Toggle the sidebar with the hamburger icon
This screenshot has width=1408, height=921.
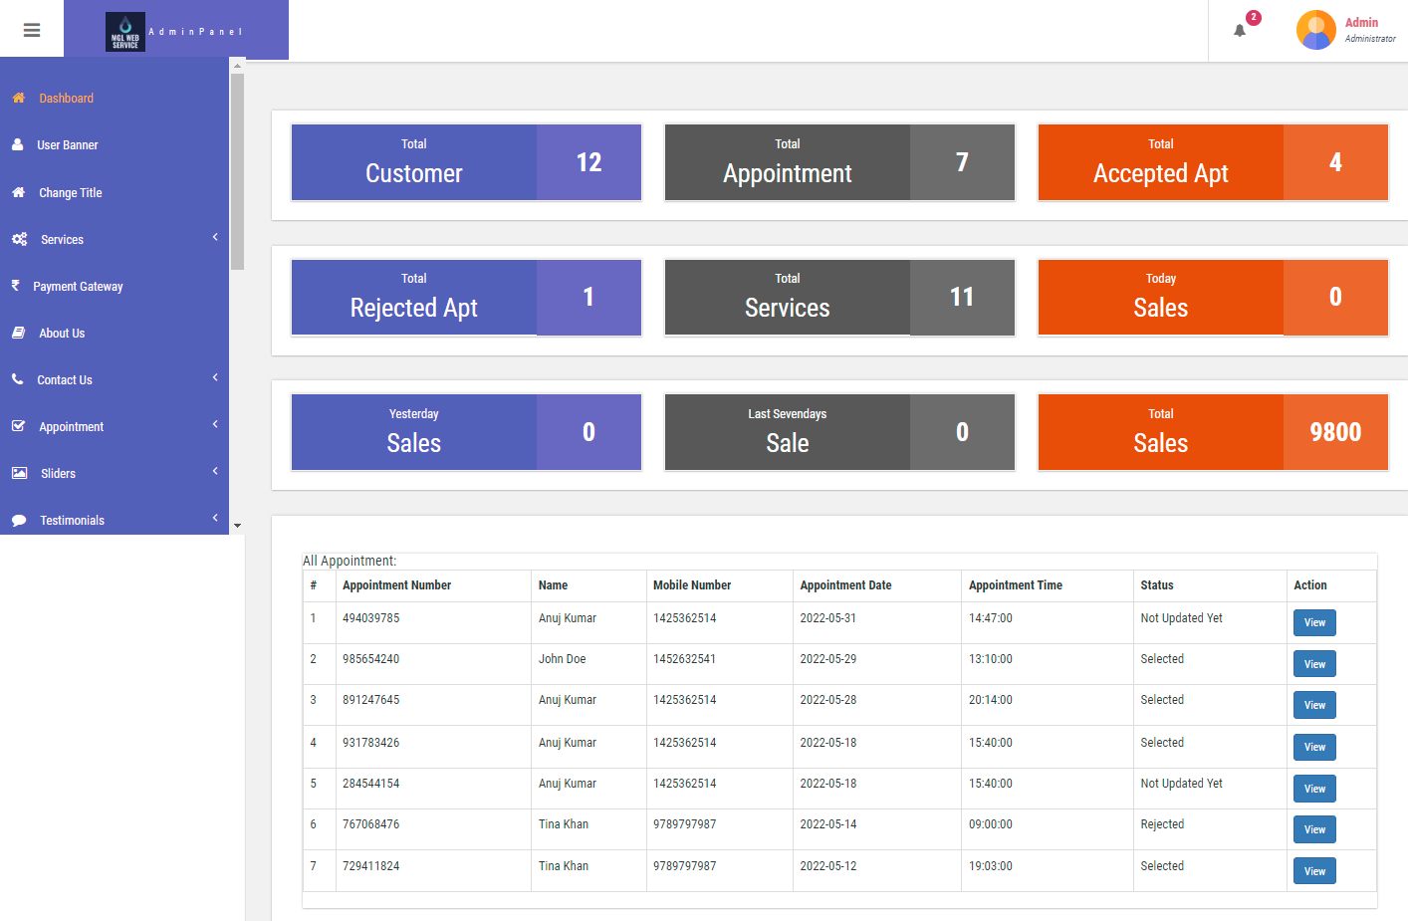[32, 29]
